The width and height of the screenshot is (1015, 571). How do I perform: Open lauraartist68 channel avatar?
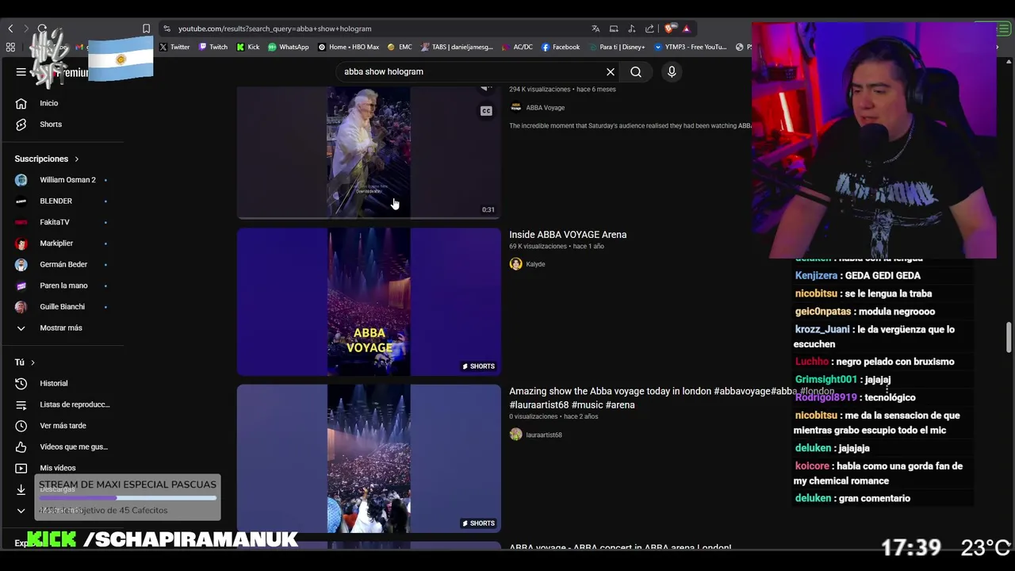pyautogui.click(x=516, y=435)
